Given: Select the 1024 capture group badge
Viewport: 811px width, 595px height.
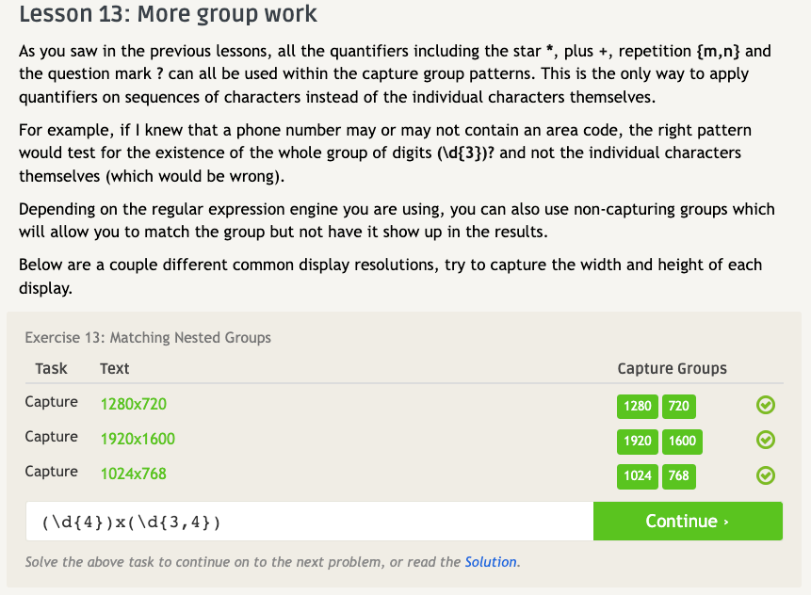Looking at the screenshot, I should 638,475.
